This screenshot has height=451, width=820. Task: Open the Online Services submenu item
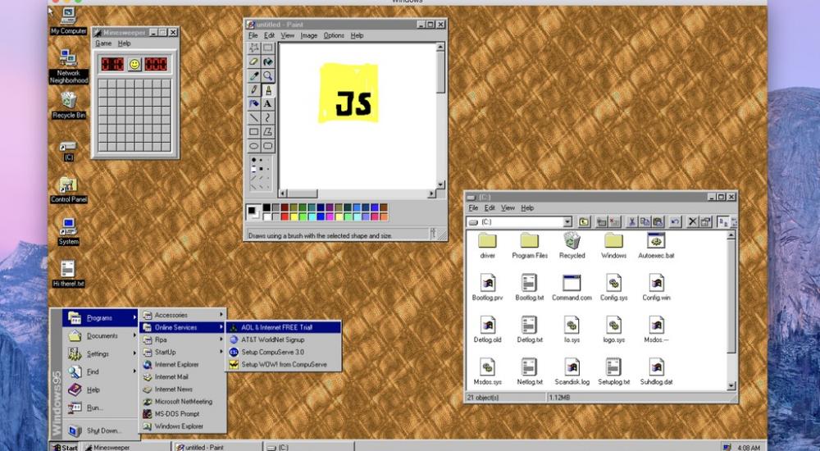(183, 327)
